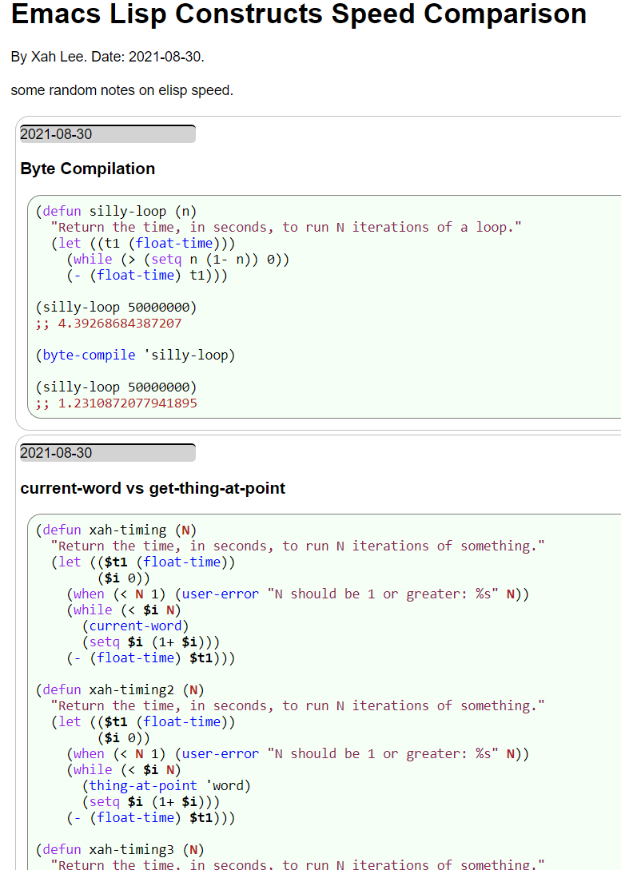Click the page title 'Emacs Lisp Constructs Speed Comparison'
This screenshot has height=870, width=621.
tap(299, 14)
